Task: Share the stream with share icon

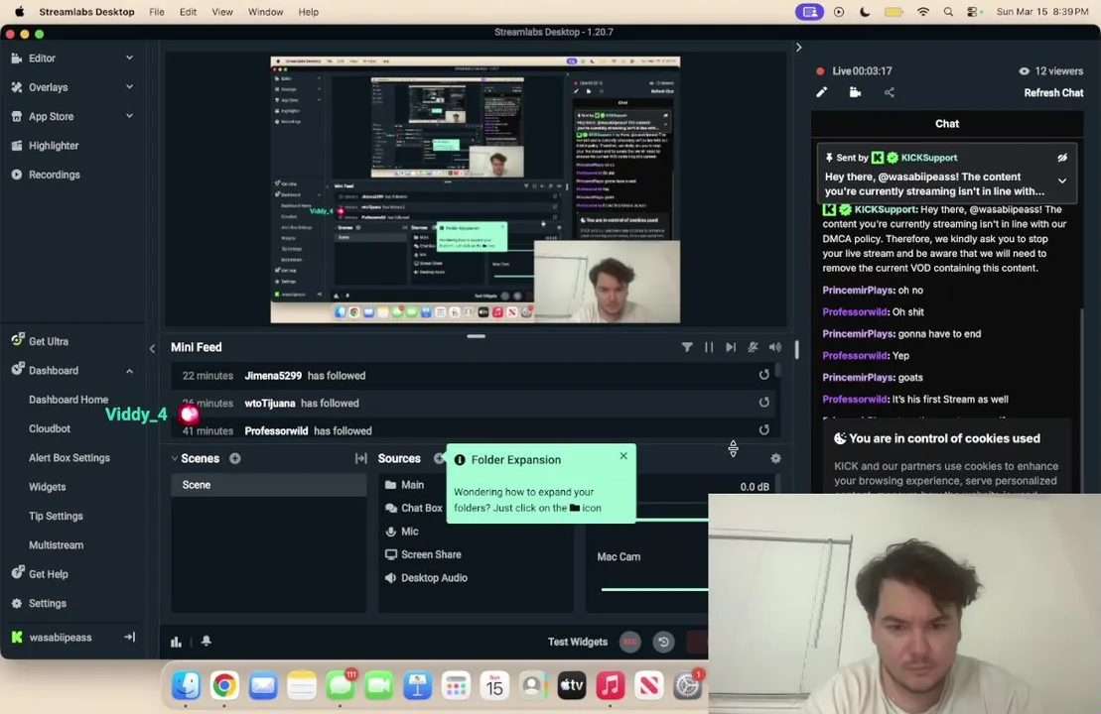Action: [x=890, y=92]
